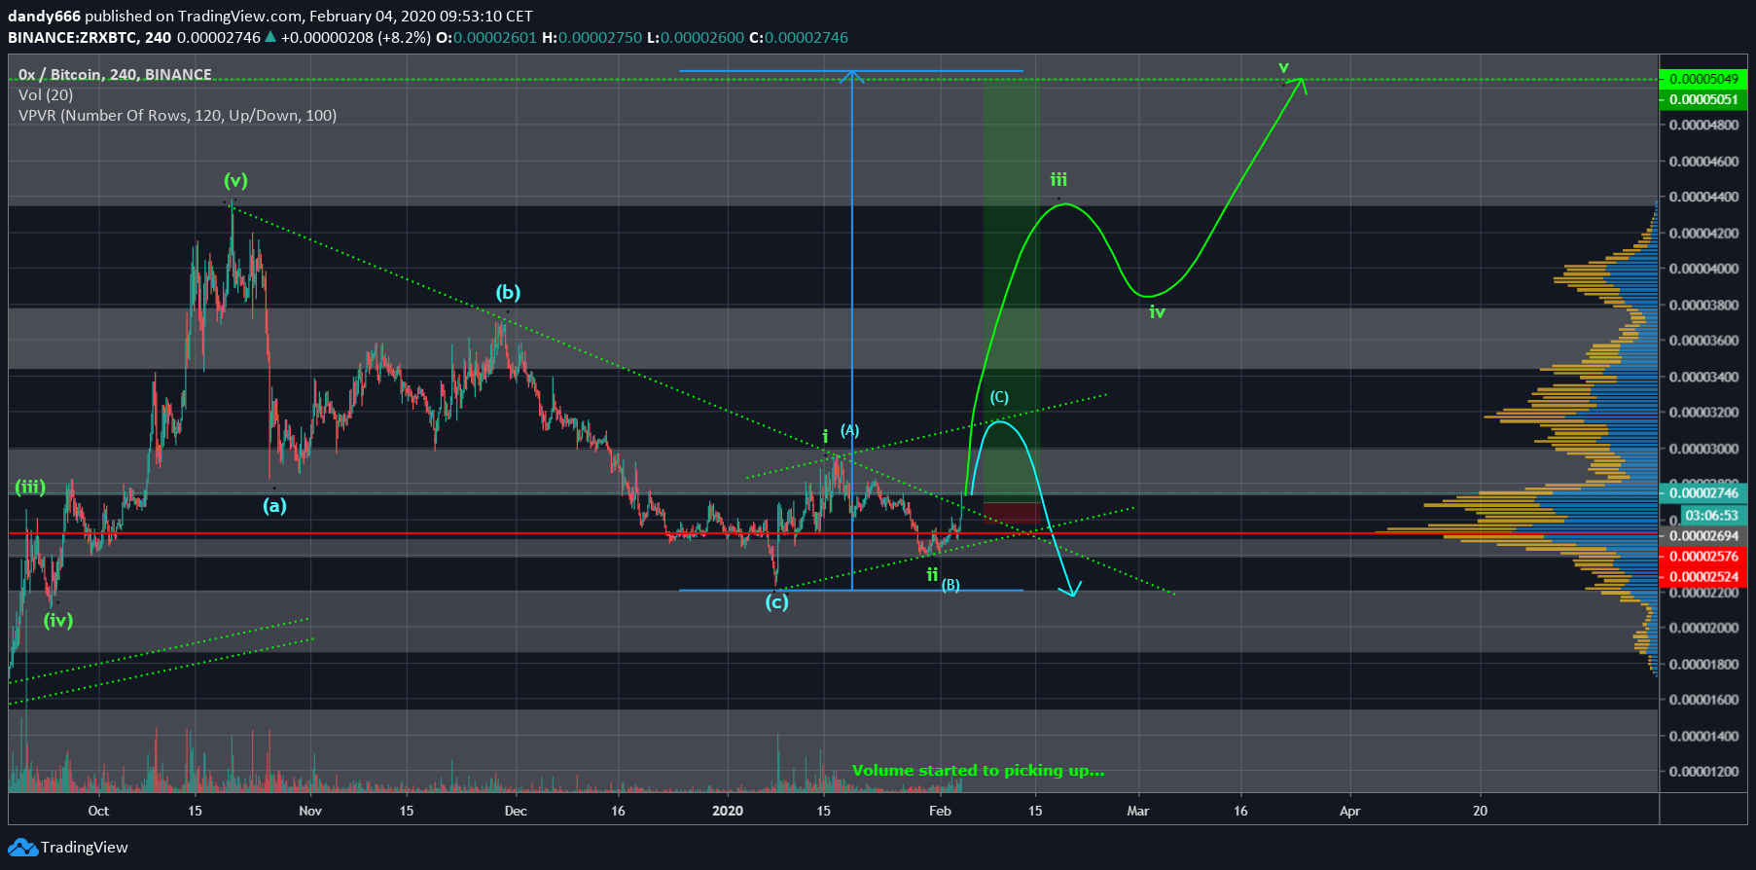The width and height of the screenshot is (1756, 870).
Task: Select the green iii projected wave label
Action: click(x=1058, y=180)
